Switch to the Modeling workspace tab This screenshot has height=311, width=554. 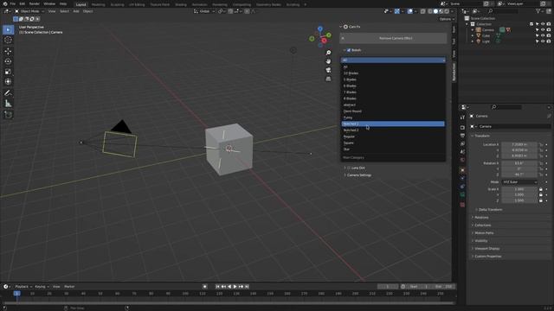point(98,4)
